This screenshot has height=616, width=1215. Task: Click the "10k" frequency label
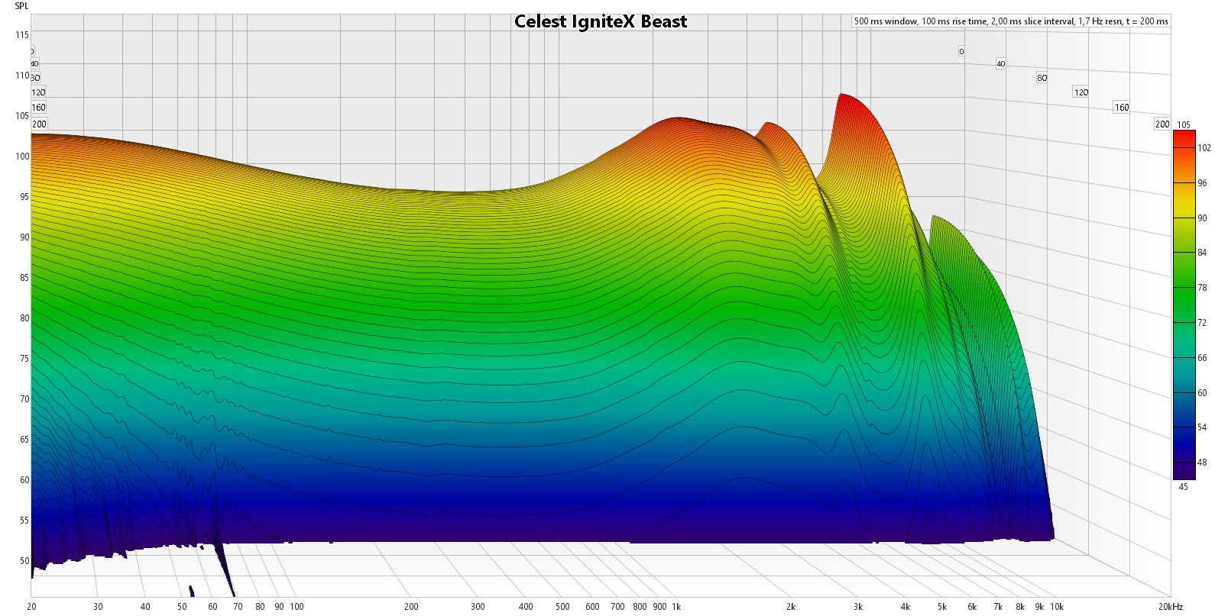[x=1056, y=607]
